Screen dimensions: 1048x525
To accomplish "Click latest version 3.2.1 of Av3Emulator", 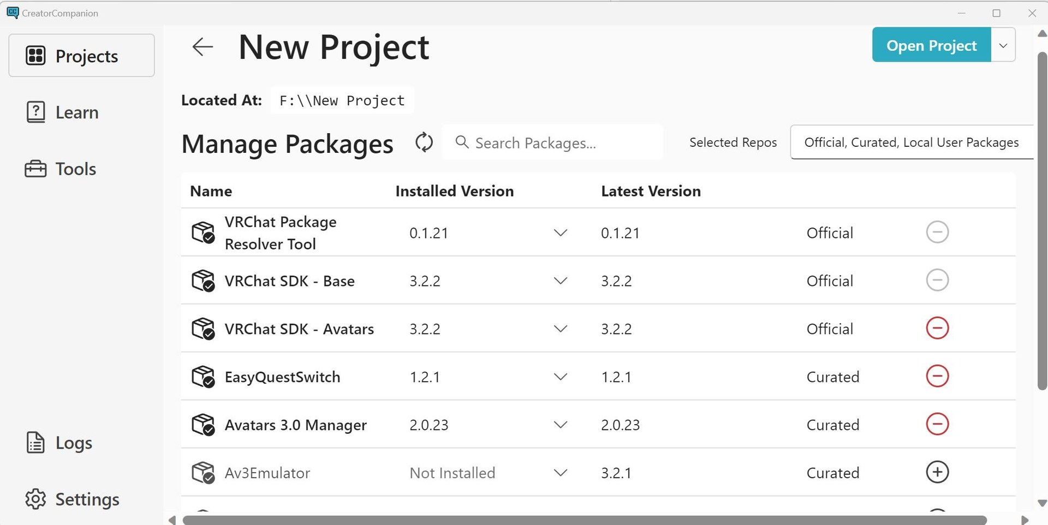I will 616,473.
